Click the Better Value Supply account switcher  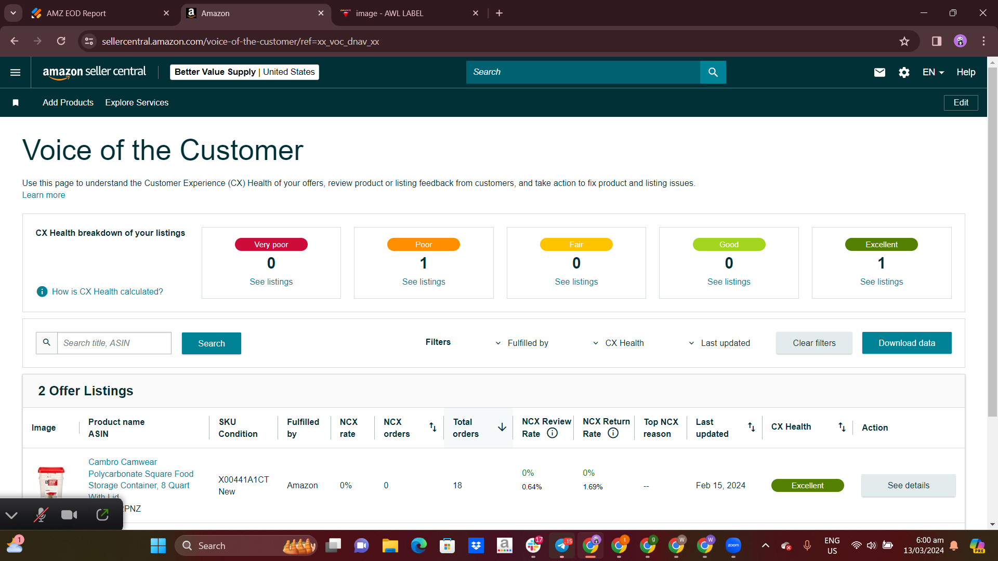[244, 72]
